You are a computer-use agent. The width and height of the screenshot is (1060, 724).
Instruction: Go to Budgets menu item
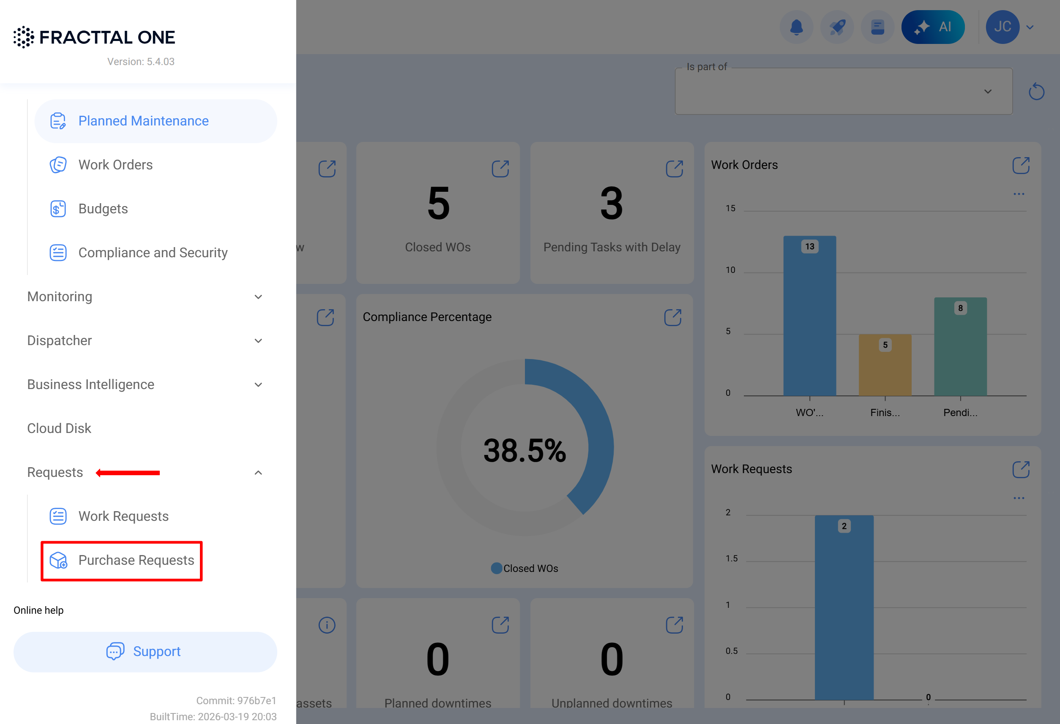[x=103, y=209]
